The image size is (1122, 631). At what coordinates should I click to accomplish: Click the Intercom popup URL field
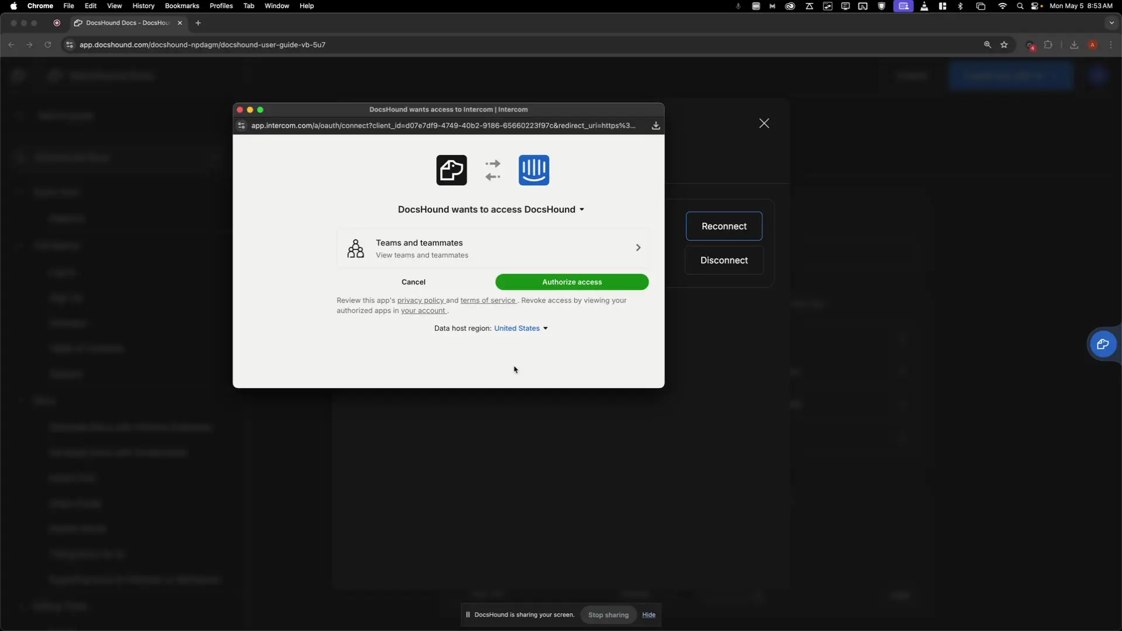[443, 126]
